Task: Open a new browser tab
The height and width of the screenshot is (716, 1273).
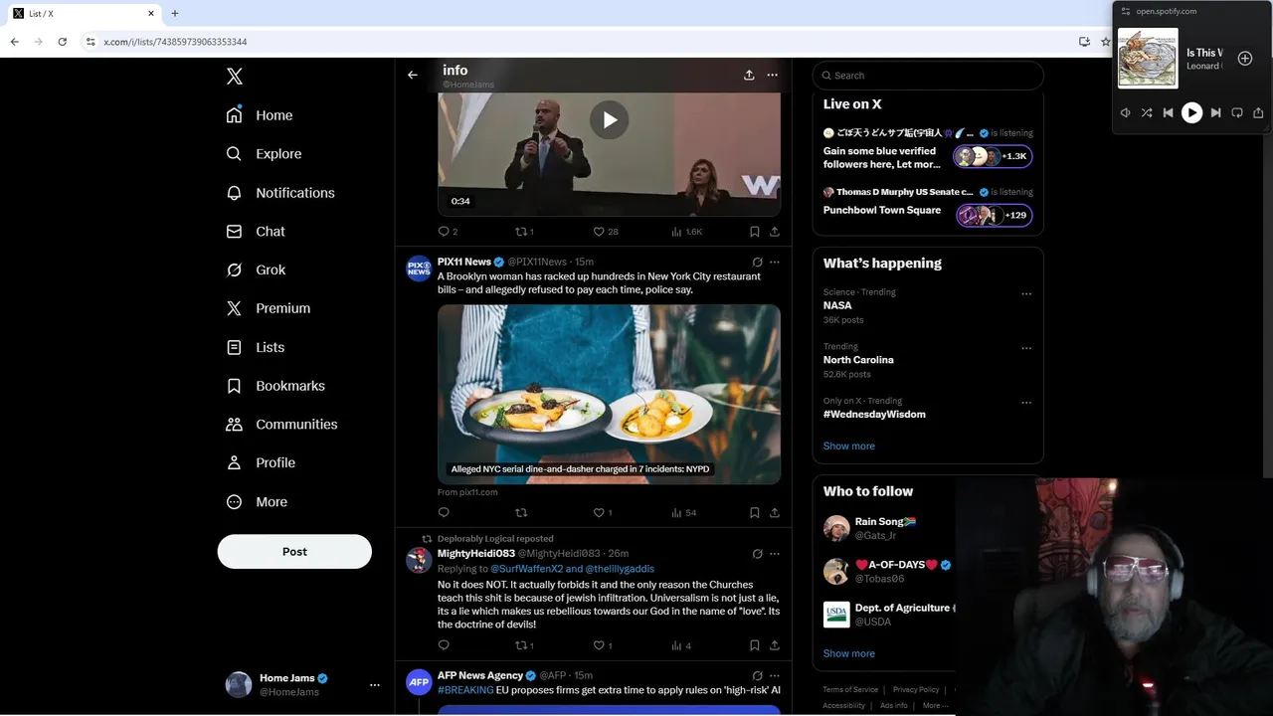Action: (175, 14)
